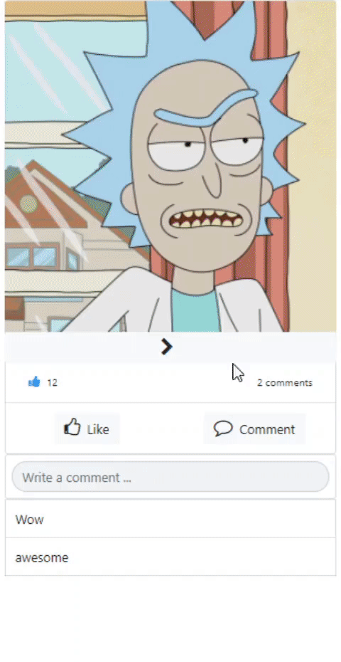The image size is (341, 662).
Task: Click the next image chevron arrow
Action: tap(167, 347)
